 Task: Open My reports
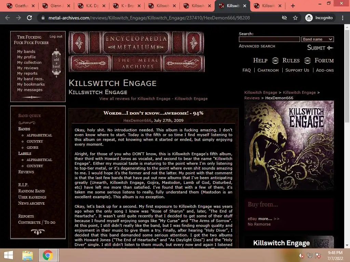click(27, 73)
